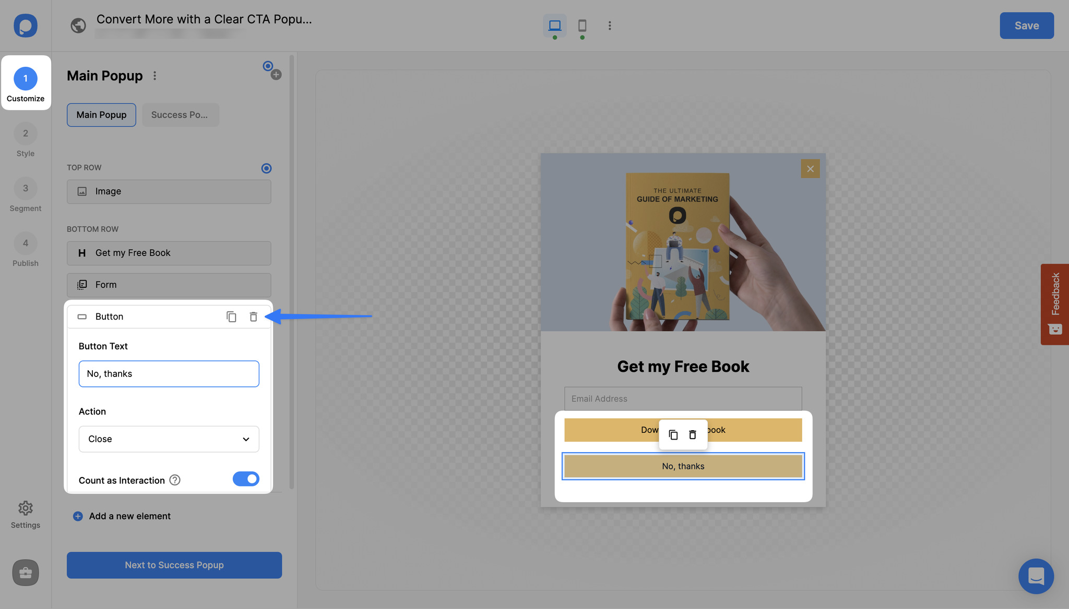Click the image icon next to Image element

[x=81, y=191]
